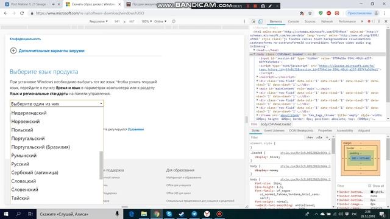
Task: Open the Windows Start menu
Action: [x=6, y=214]
